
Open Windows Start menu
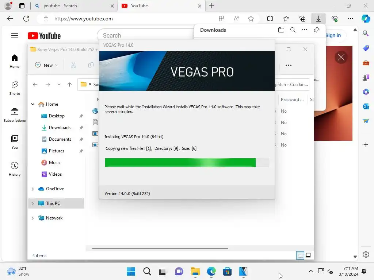(131, 271)
